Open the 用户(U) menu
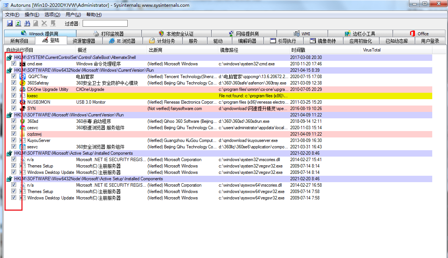 (73, 15)
